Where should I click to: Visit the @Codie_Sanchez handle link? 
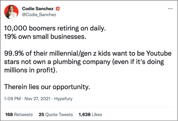pos(39,15)
